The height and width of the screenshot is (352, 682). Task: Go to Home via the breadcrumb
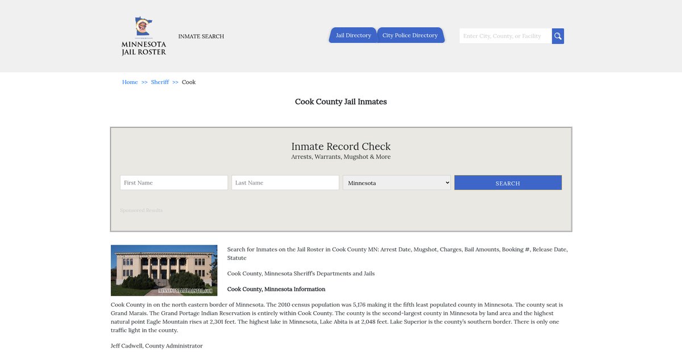pos(130,82)
